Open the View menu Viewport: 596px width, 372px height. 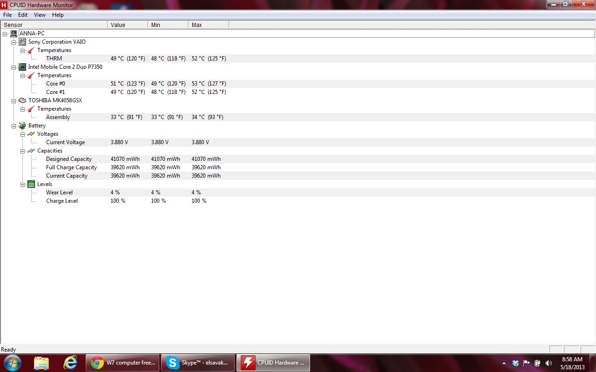[40, 15]
